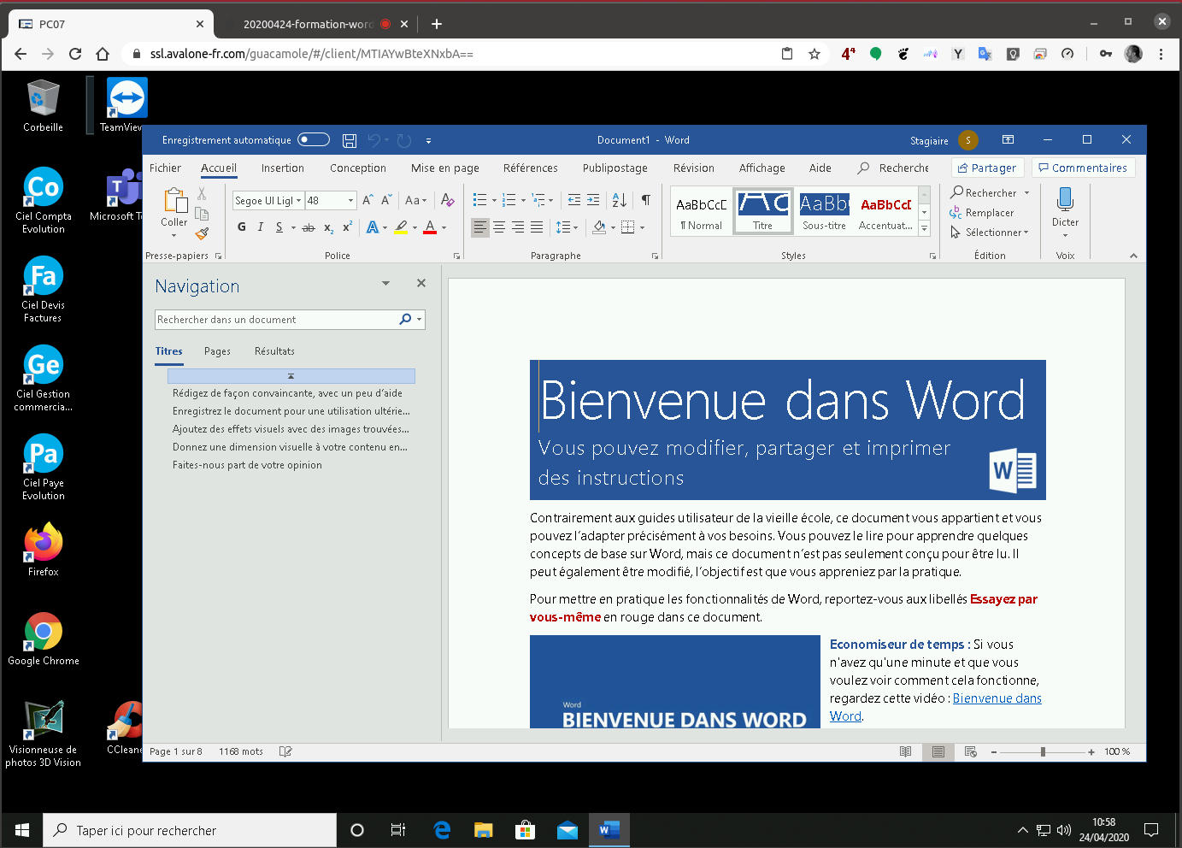This screenshot has width=1182, height=848.
Task: Apply italic formatting with the I button
Action: pyautogui.click(x=260, y=227)
